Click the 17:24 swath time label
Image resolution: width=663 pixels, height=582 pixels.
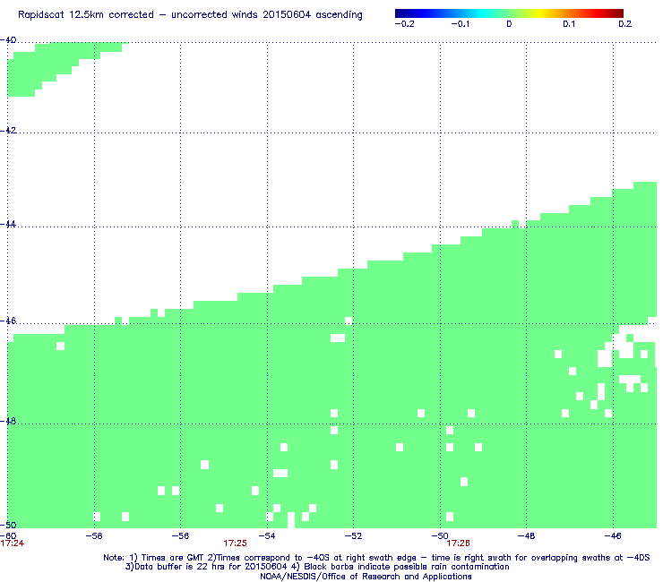coord(13,543)
